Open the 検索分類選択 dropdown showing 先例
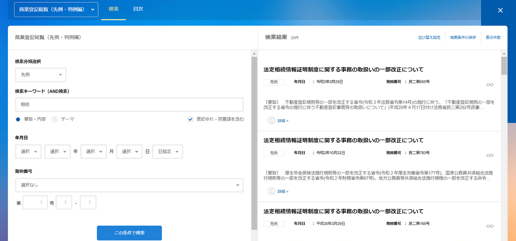This screenshot has height=241, width=516. point(41,75)
